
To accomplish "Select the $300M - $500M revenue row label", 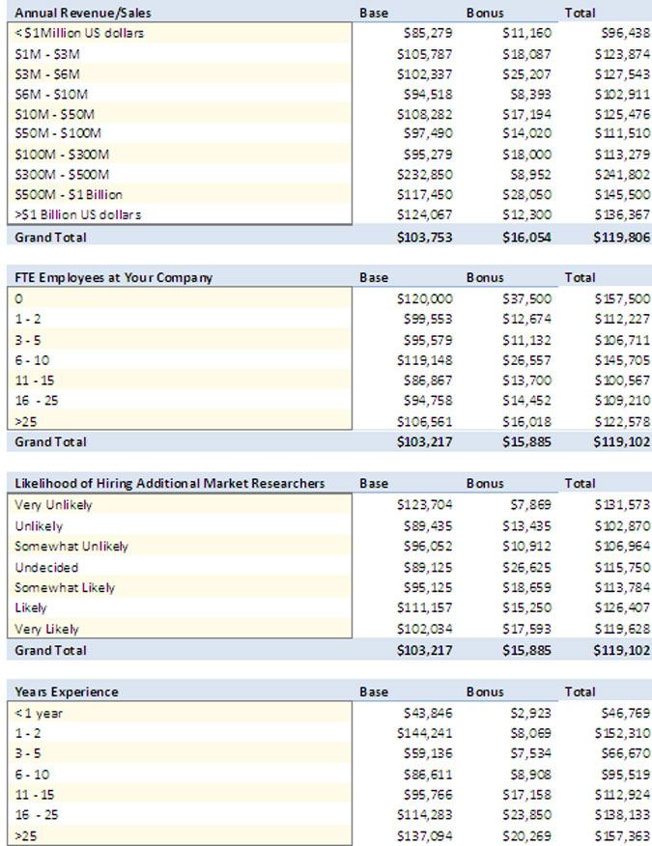I will tap(62, 174).
